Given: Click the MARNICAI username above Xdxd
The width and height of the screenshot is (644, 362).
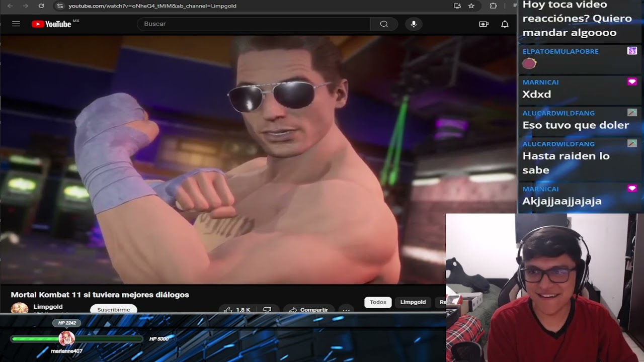Looking at the screenshot, I should point(540,82).
